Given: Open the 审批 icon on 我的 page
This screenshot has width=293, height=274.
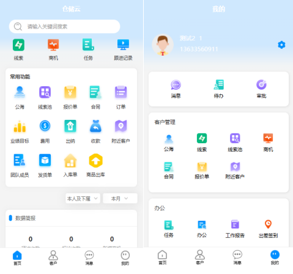Looking at the screenshot, I should click(x=261, y=84).
